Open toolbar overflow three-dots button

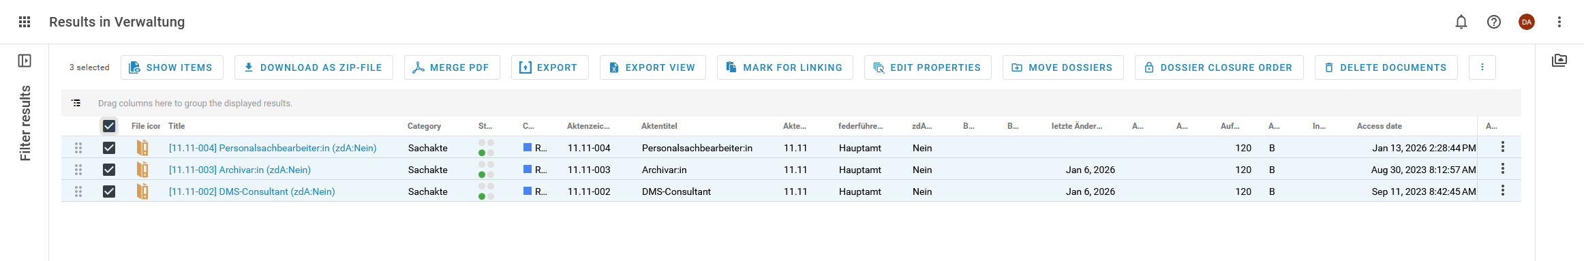click(x=1482, y=67)
